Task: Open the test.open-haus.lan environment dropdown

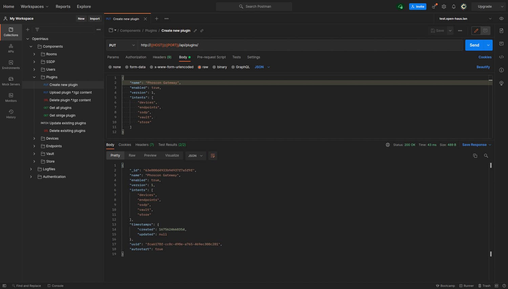Action: coord(465,19)
